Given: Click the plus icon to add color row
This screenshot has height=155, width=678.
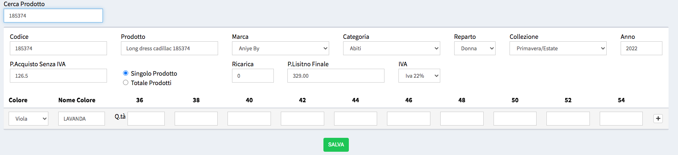Looking at the screenshot, I should pos(658,119).
